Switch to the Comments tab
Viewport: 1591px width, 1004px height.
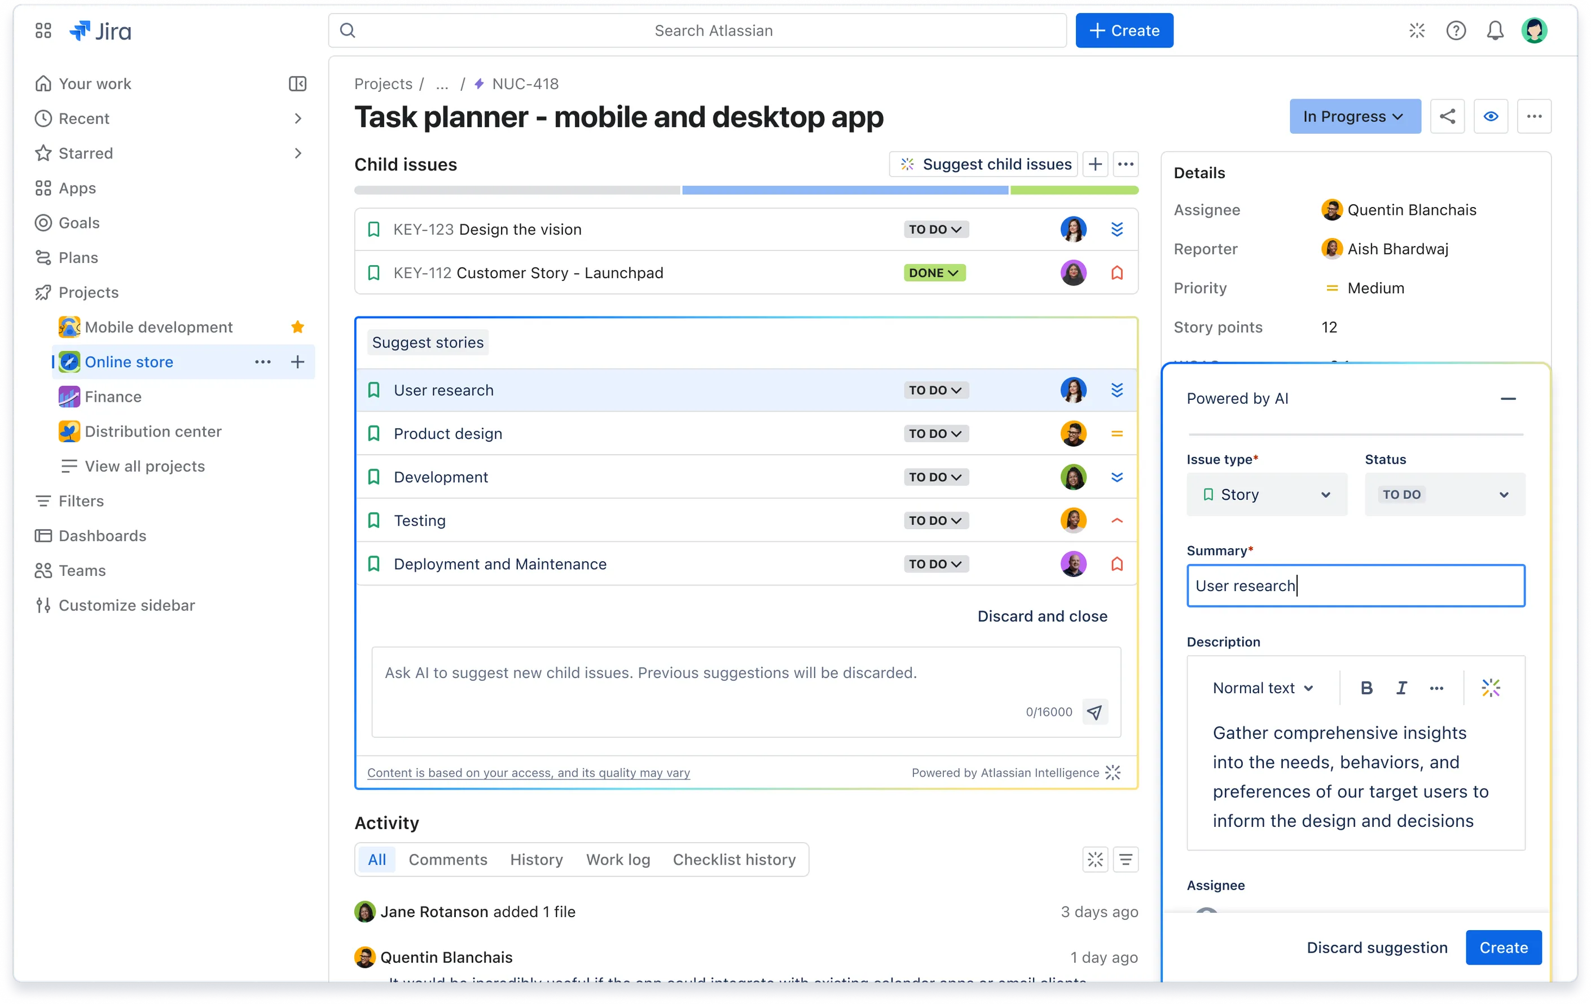448,860
